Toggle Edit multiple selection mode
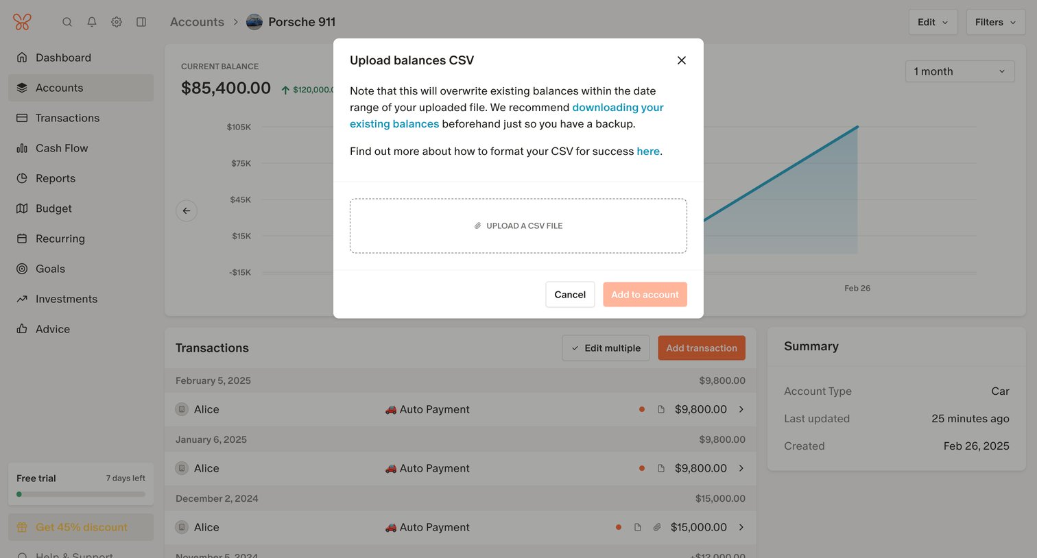Screen dimensions: 1037x558 pos(606,348)
